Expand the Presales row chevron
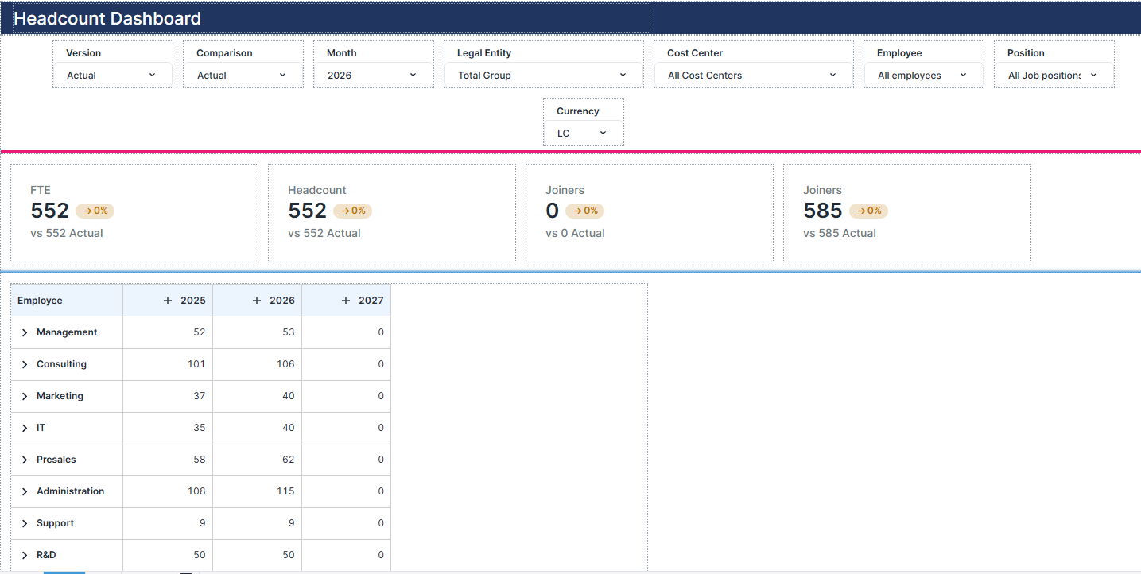Image resolution: width=1141 pixels, height=574 pixels. click(x=25, y=460)
